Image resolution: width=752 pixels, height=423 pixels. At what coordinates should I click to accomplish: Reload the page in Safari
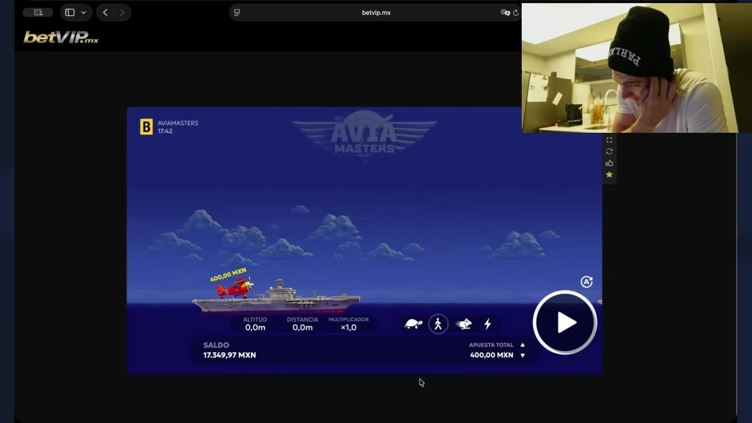(x=516, y=12)
